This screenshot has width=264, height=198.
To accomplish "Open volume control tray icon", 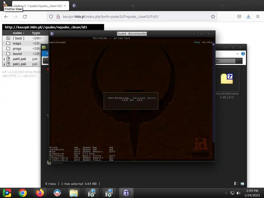I will coord(238,193).
